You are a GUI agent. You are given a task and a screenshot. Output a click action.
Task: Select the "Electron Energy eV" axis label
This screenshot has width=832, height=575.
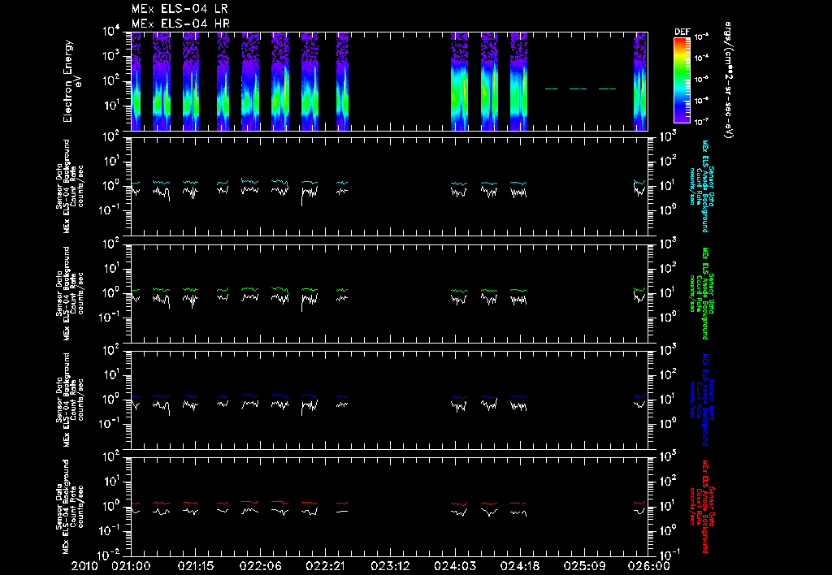click(71, 81)
